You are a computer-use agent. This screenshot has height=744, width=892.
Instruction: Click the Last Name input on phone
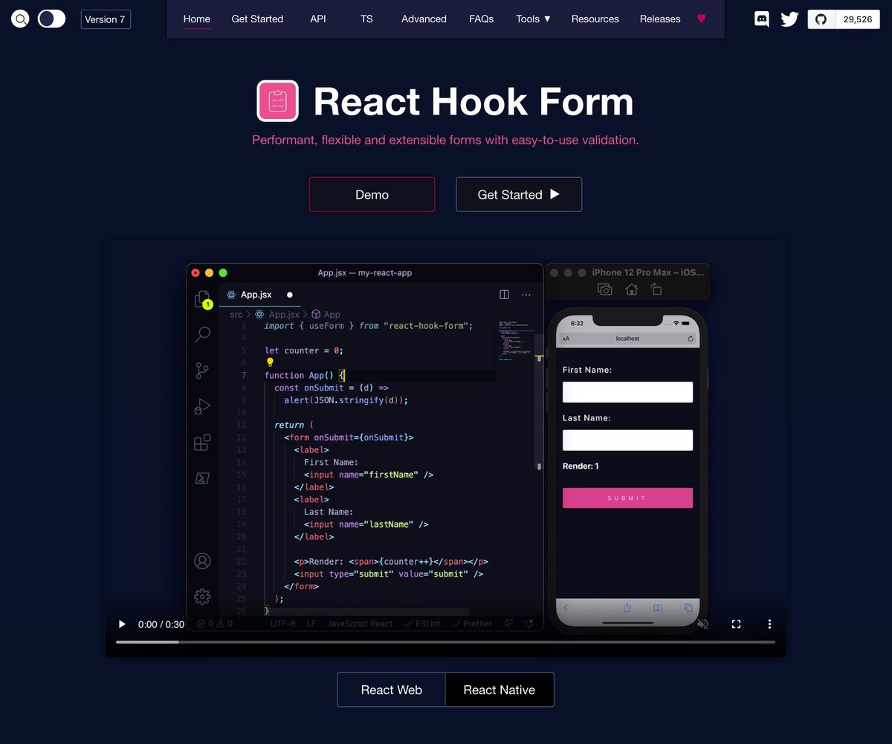pyautogui.click(x=627, y=440)
